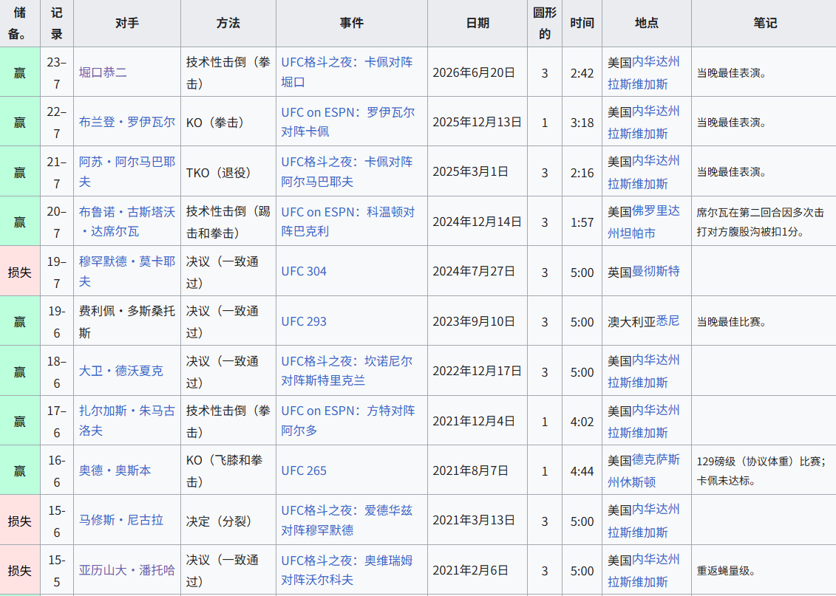Open event UFC on ESPN：方特对阵阿尔多

coord(348,421)
